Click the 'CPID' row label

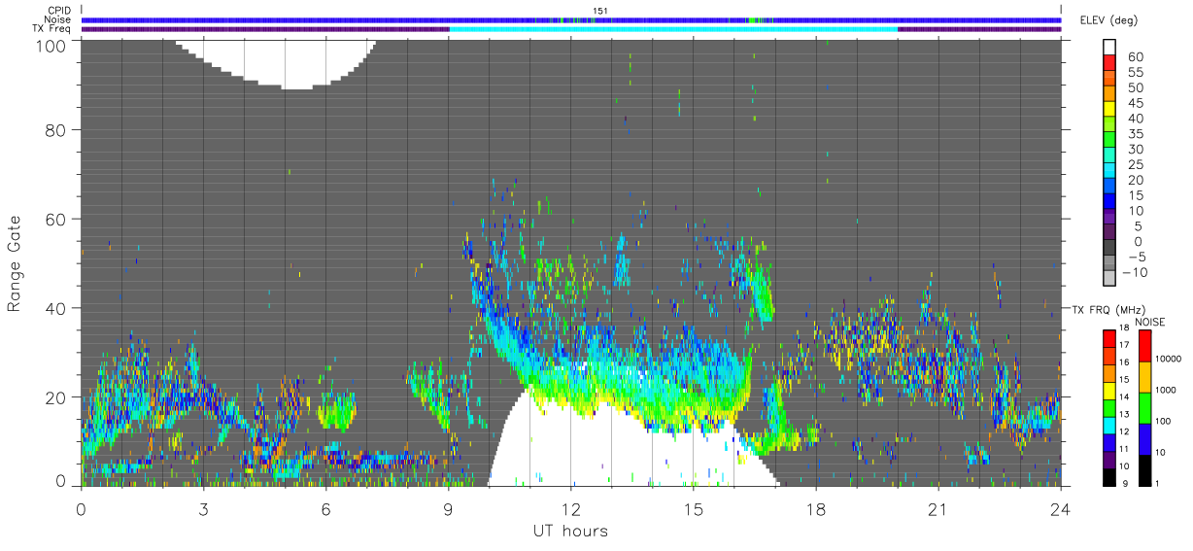click(x=59, y=11)
